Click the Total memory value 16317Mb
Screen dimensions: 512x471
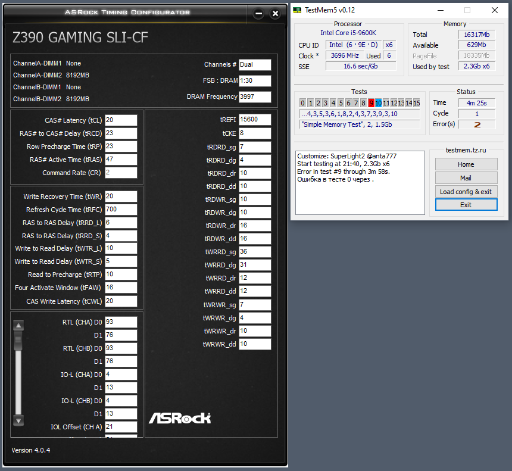(477, 35)
